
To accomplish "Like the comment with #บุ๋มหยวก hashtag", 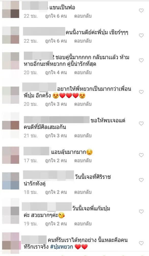I will coord(141,243).
